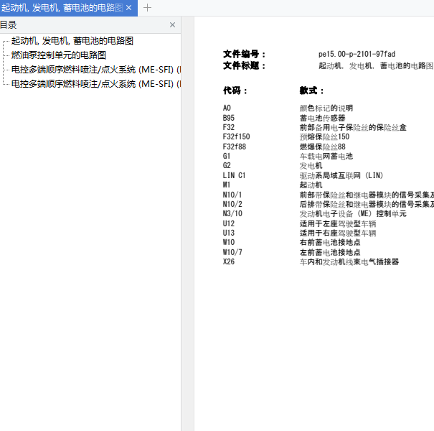Click code N10/1
The image size is (434, 431).
click(232, 195)
